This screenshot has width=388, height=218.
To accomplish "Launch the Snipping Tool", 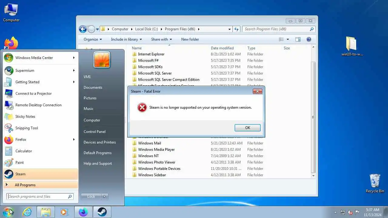I will point(40,128).
